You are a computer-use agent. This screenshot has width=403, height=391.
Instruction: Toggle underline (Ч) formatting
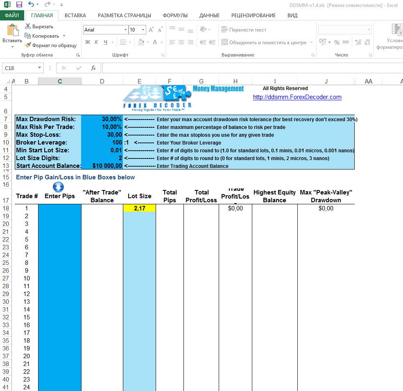(x=105, y=42)
